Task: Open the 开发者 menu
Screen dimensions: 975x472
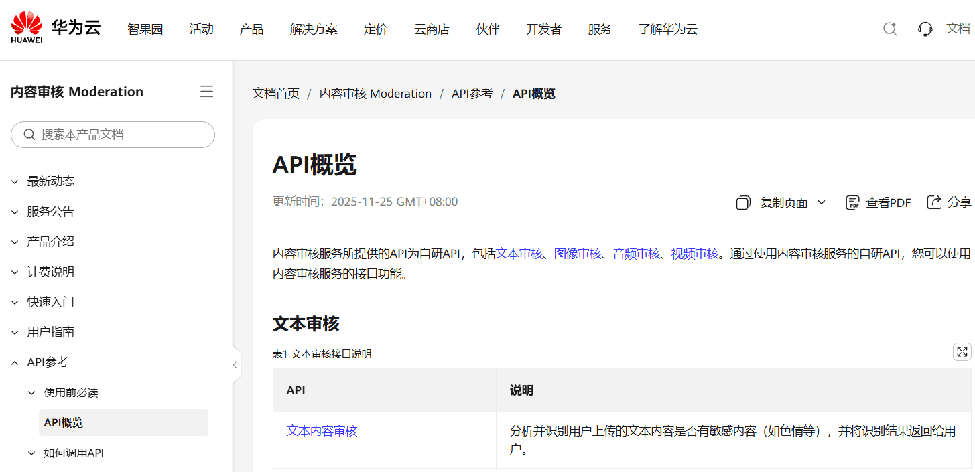Action: click(x=543, y=29)
